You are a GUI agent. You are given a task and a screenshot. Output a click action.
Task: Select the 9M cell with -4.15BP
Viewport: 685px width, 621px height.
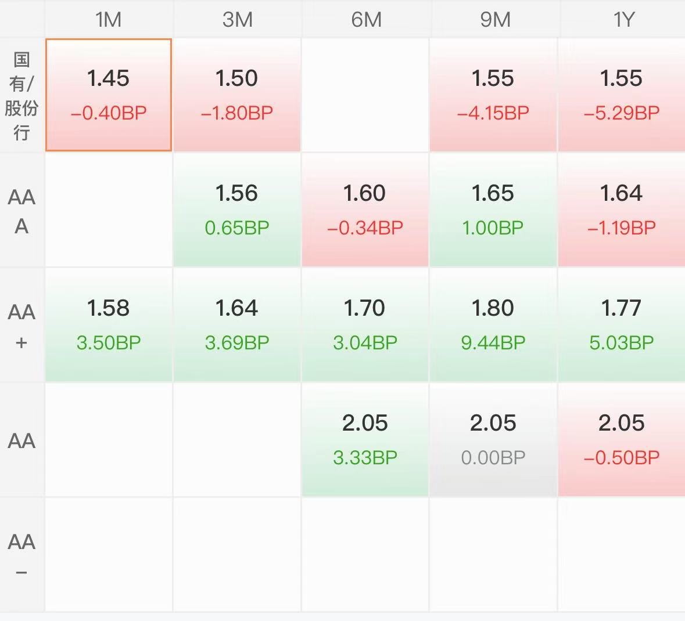click(493, 95)
